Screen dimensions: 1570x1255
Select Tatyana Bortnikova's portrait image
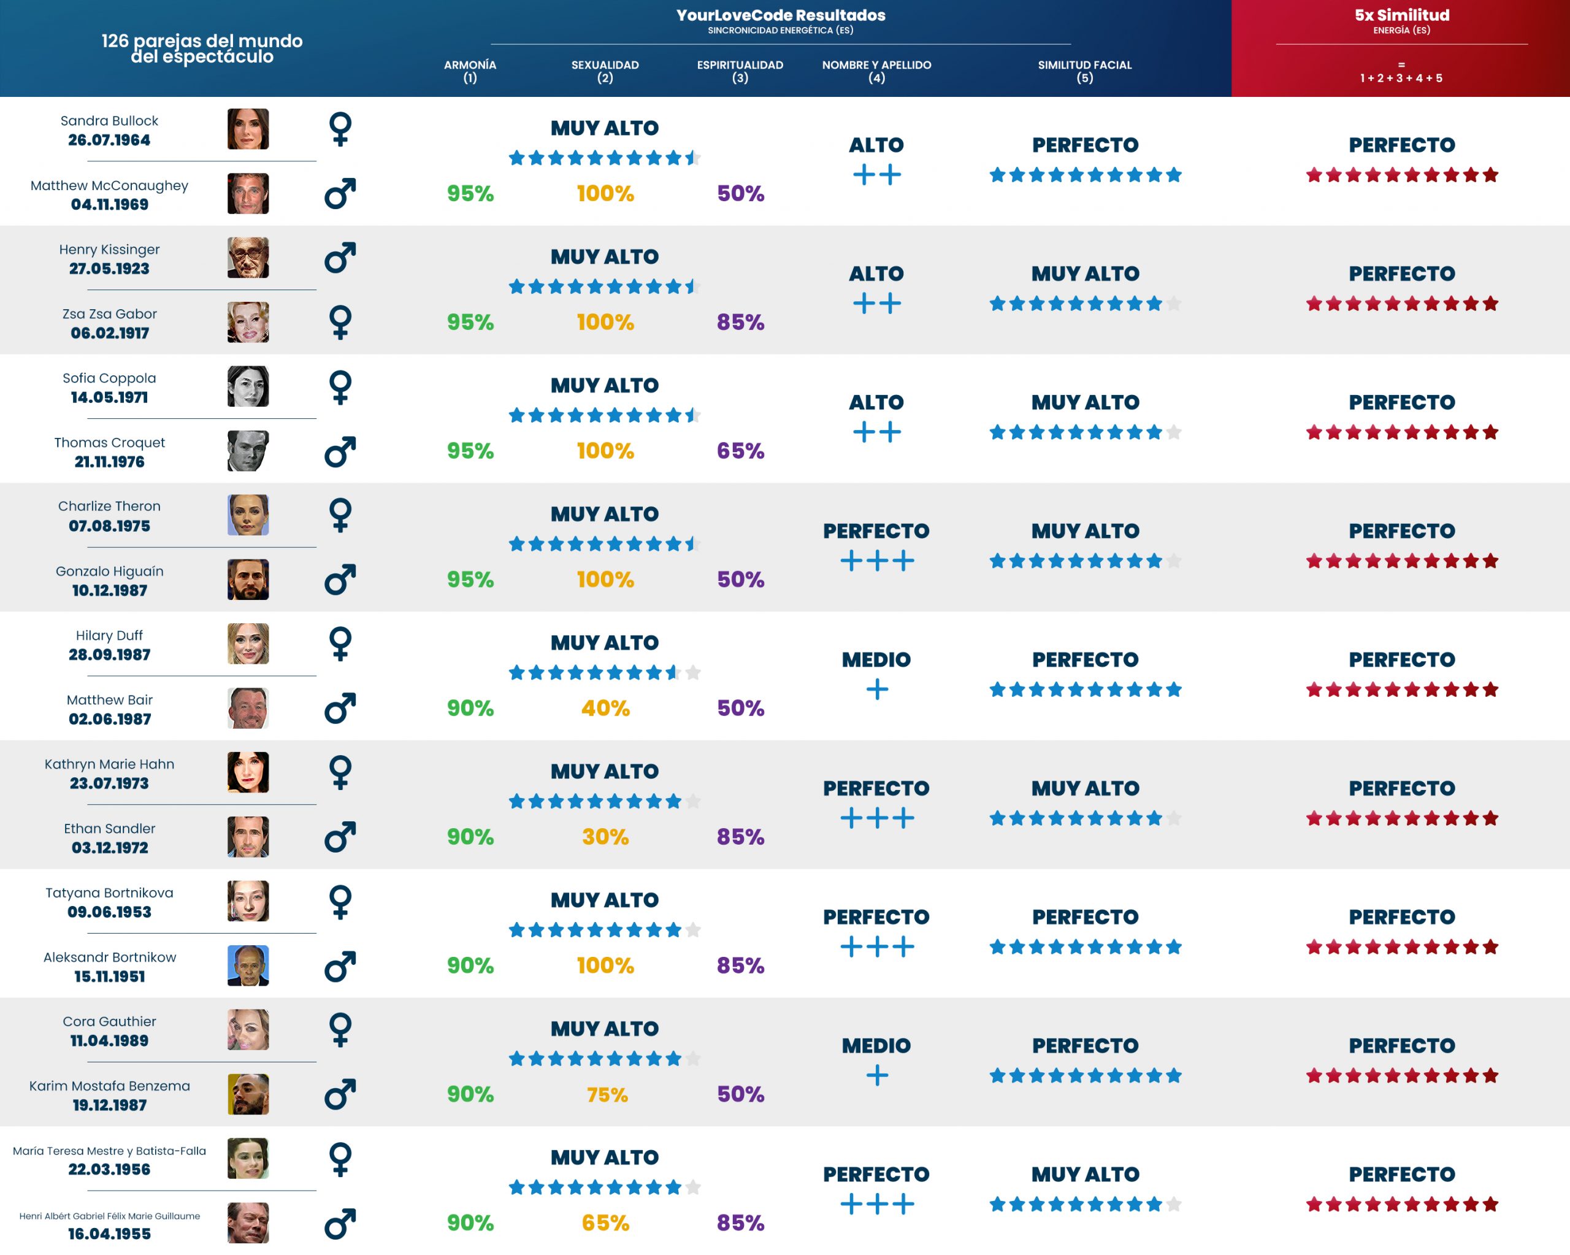coord(248,901)
